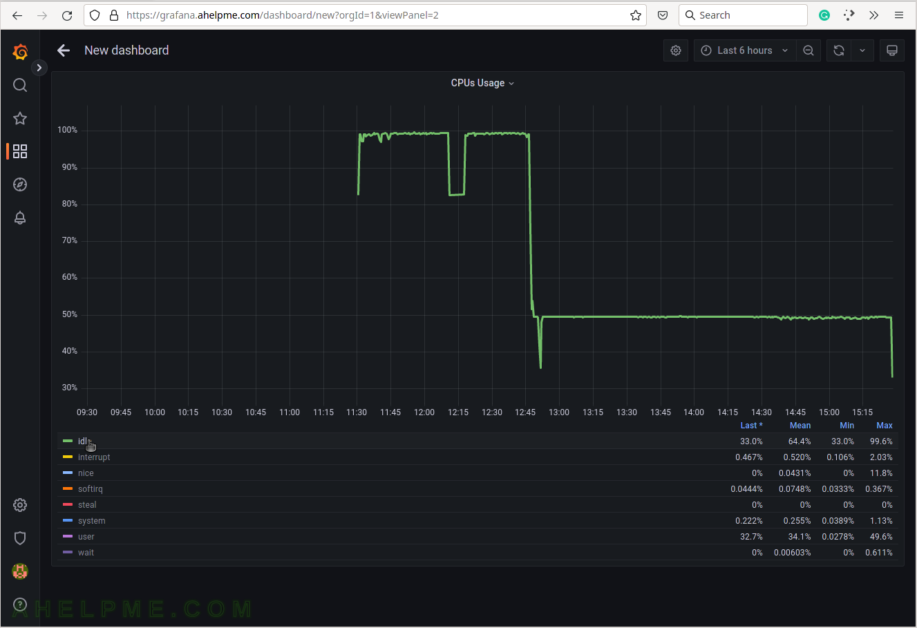917x628 pixels.
Task: Refresh the dashboard
Action: coord(839,50)
